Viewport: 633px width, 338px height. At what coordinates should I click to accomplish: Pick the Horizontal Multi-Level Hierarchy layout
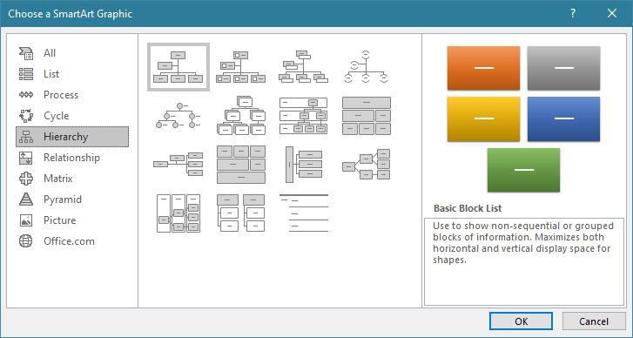(304, 164)
